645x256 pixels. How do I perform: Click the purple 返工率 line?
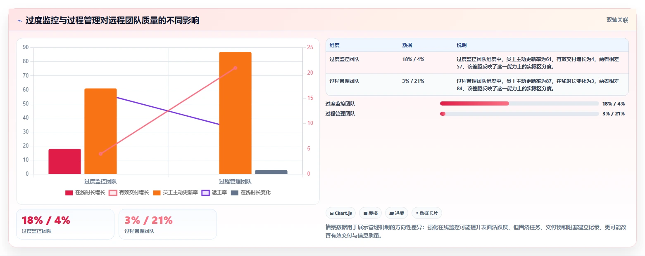pyautogui.click(x=168, y=110)
